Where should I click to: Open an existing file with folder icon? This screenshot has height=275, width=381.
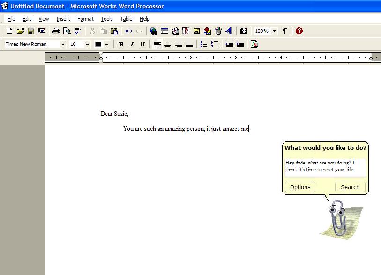pyautogui.click(x=20, y=31)
